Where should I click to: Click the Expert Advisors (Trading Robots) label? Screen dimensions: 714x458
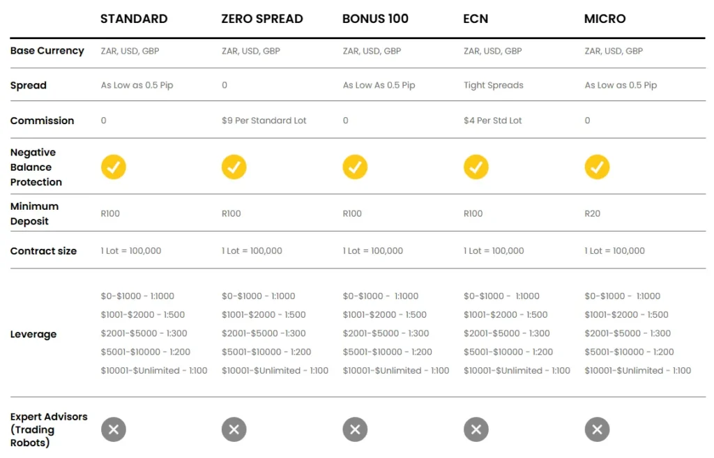49,429
